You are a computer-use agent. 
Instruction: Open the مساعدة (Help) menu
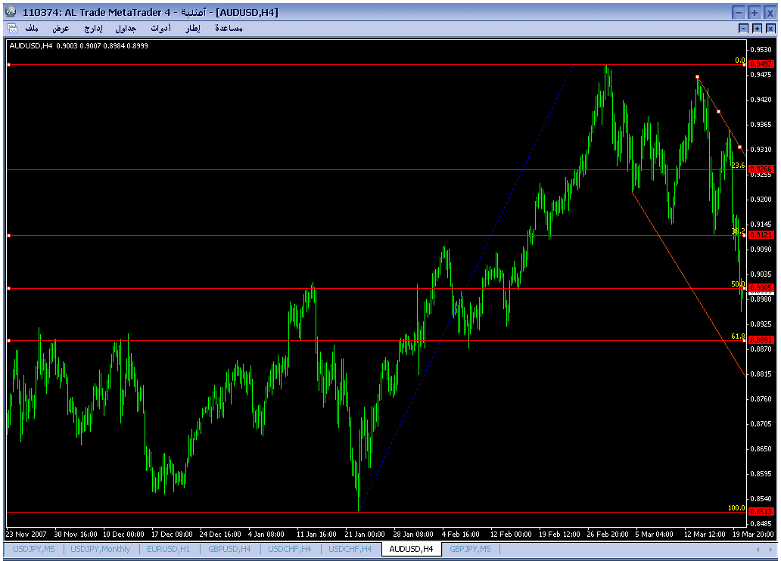point(229,29)
